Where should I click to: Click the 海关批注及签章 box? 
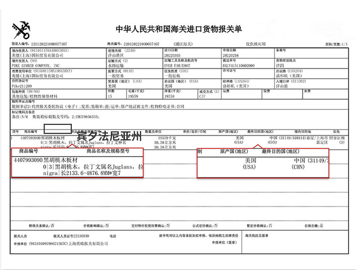[257, 235]
